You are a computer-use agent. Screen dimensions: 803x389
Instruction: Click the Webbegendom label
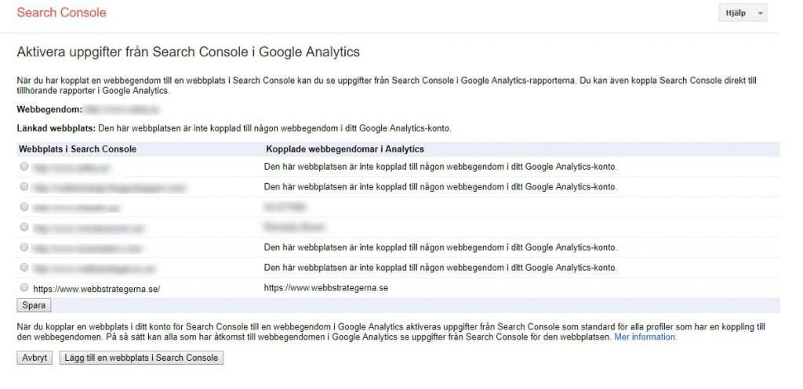click(x=49, y=109)
